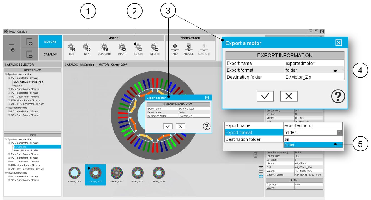Screen dimensions: 371x200
Task: Click the EXPORT motor icon
Action: pos(138,47)
